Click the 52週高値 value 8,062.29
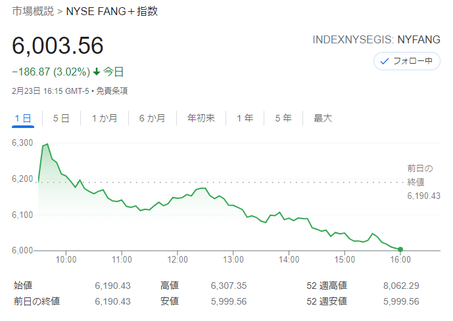The width and height of the screenshot is (453, 321). click(401, 286)
